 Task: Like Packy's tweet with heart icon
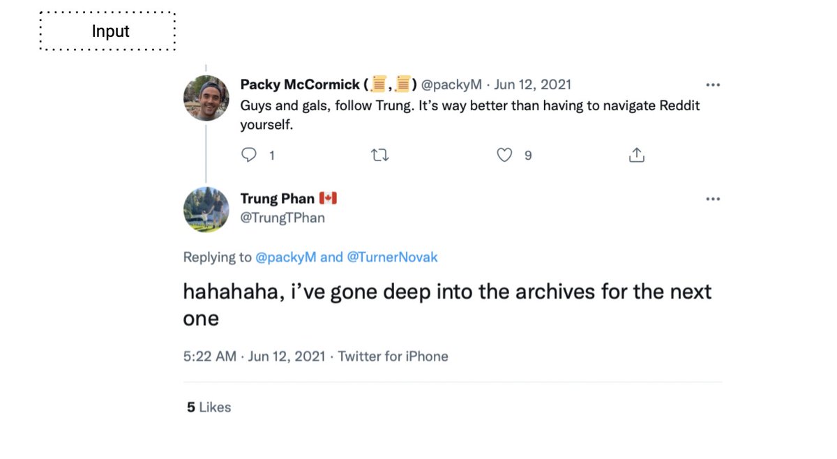point(504,155)
